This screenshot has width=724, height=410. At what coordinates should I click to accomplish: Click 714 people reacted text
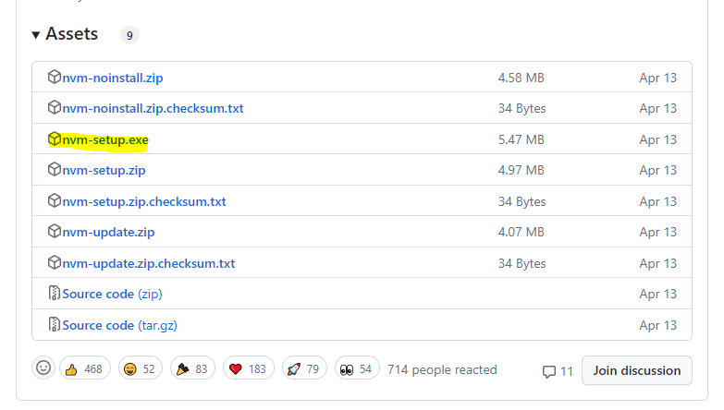tap(442, 369)
